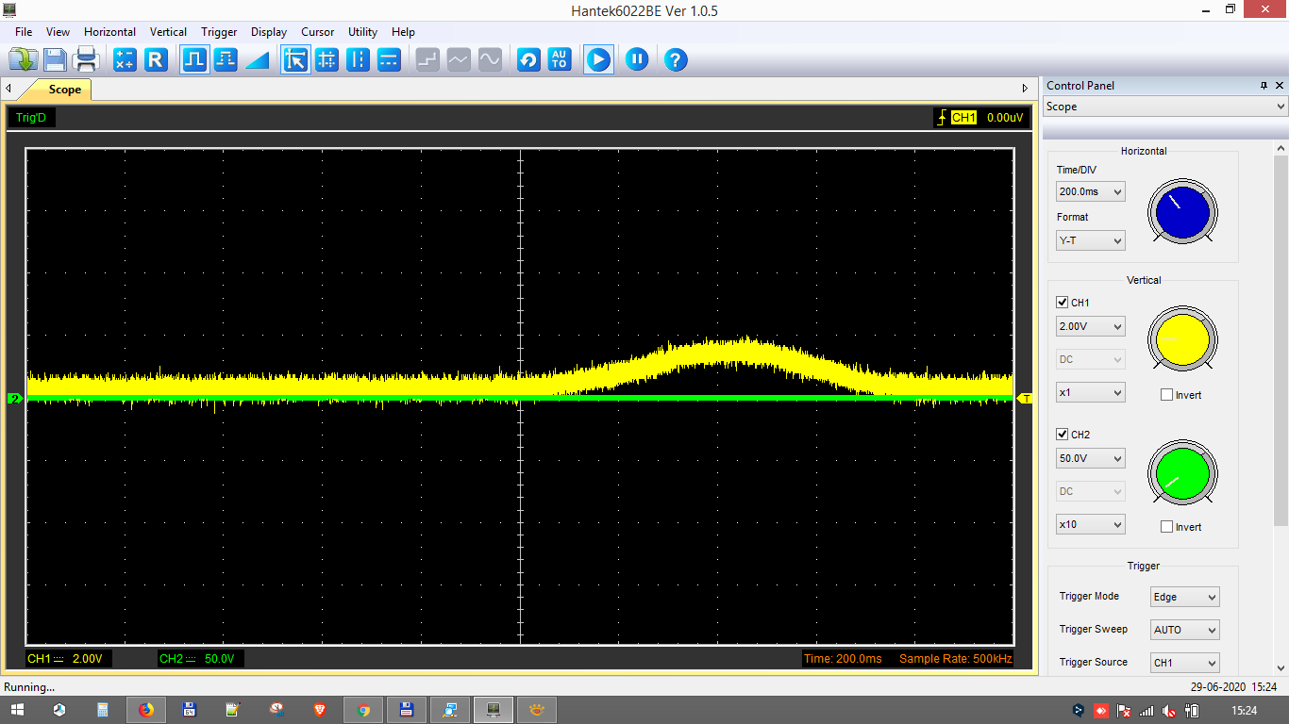Click the tab scroll right arrow
Viewport: 1289px width, 724px height.
pyautogui.click(x=1025, y=89)
